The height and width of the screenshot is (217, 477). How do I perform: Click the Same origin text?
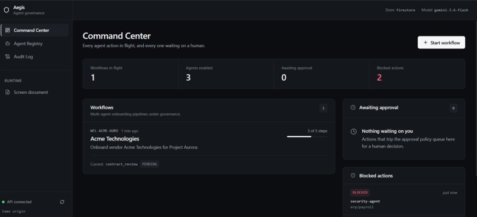click(14, 211)
